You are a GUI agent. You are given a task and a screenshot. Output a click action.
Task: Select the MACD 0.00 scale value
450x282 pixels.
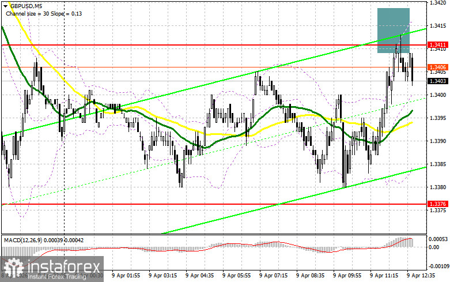[434, 247]
